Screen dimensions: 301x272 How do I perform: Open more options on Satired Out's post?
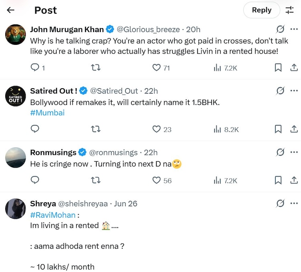[294, 91]
